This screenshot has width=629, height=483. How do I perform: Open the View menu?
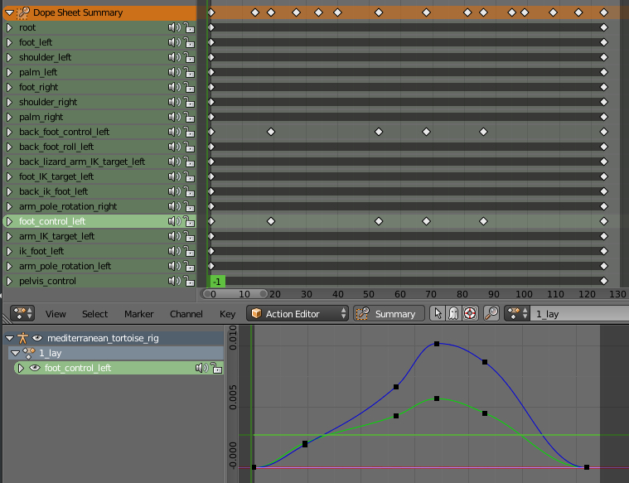pyautogui.click(x=56, y=314)
